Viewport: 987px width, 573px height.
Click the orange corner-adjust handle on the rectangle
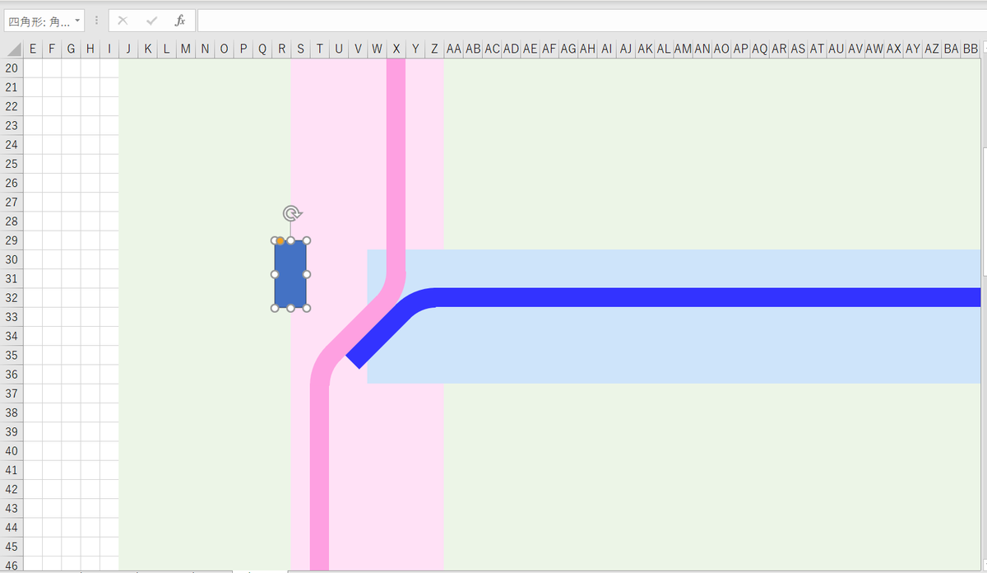click(280, 241)
